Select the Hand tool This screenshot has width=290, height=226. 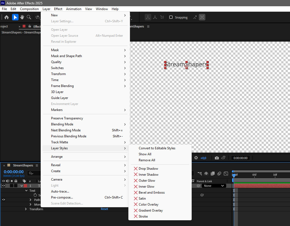(x=22, y=17)
